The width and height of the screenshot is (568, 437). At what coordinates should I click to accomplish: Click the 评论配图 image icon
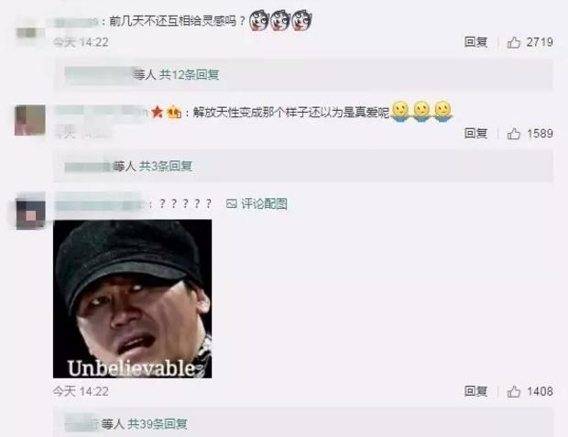231,204
